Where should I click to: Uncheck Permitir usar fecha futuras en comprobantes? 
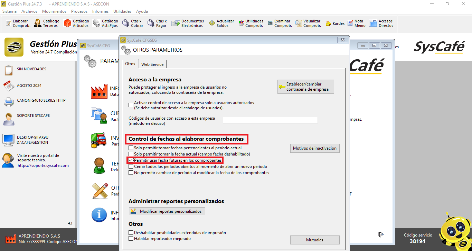pyautogui.click(x=131, y=160)
